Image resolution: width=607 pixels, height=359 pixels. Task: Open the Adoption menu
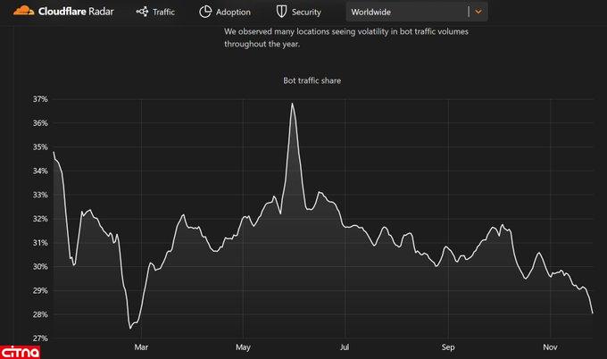click(x=233, y=13)
